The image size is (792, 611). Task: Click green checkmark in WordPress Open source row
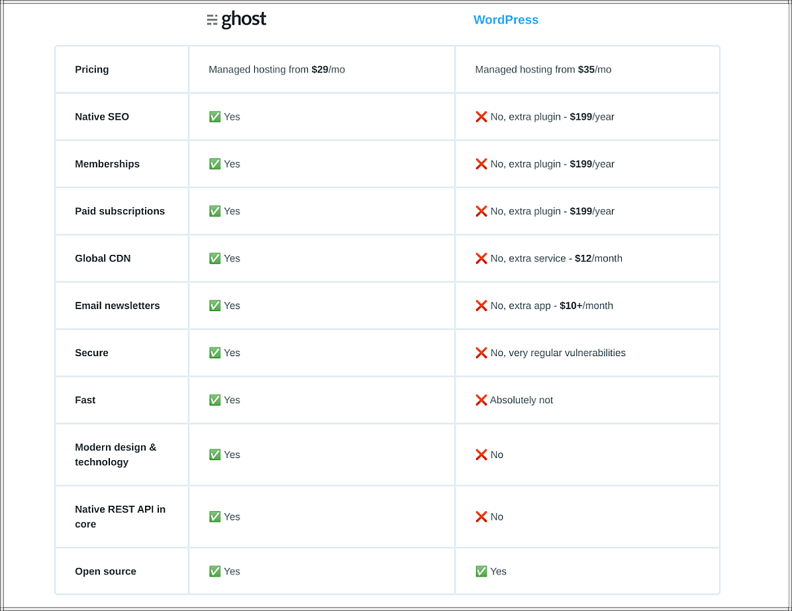pyautogui.click(x=481, y=571)
